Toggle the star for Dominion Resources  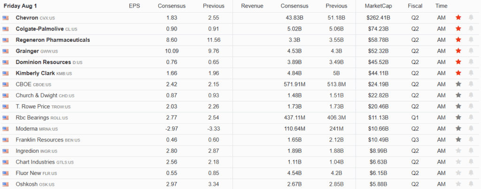coord(458,62)
